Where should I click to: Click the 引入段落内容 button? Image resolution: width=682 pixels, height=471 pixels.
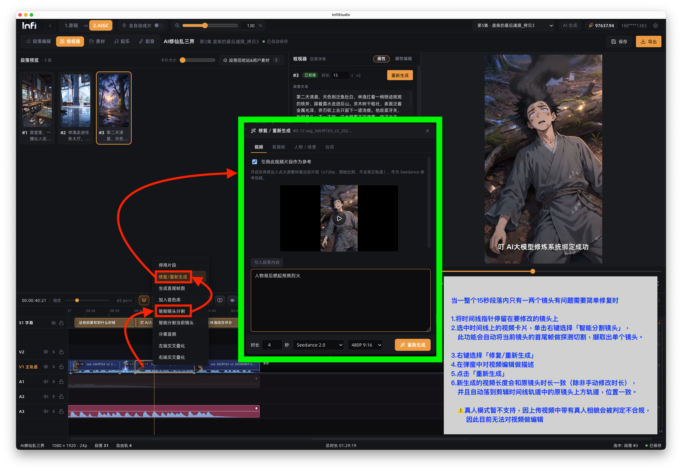[x=267, y=262]
